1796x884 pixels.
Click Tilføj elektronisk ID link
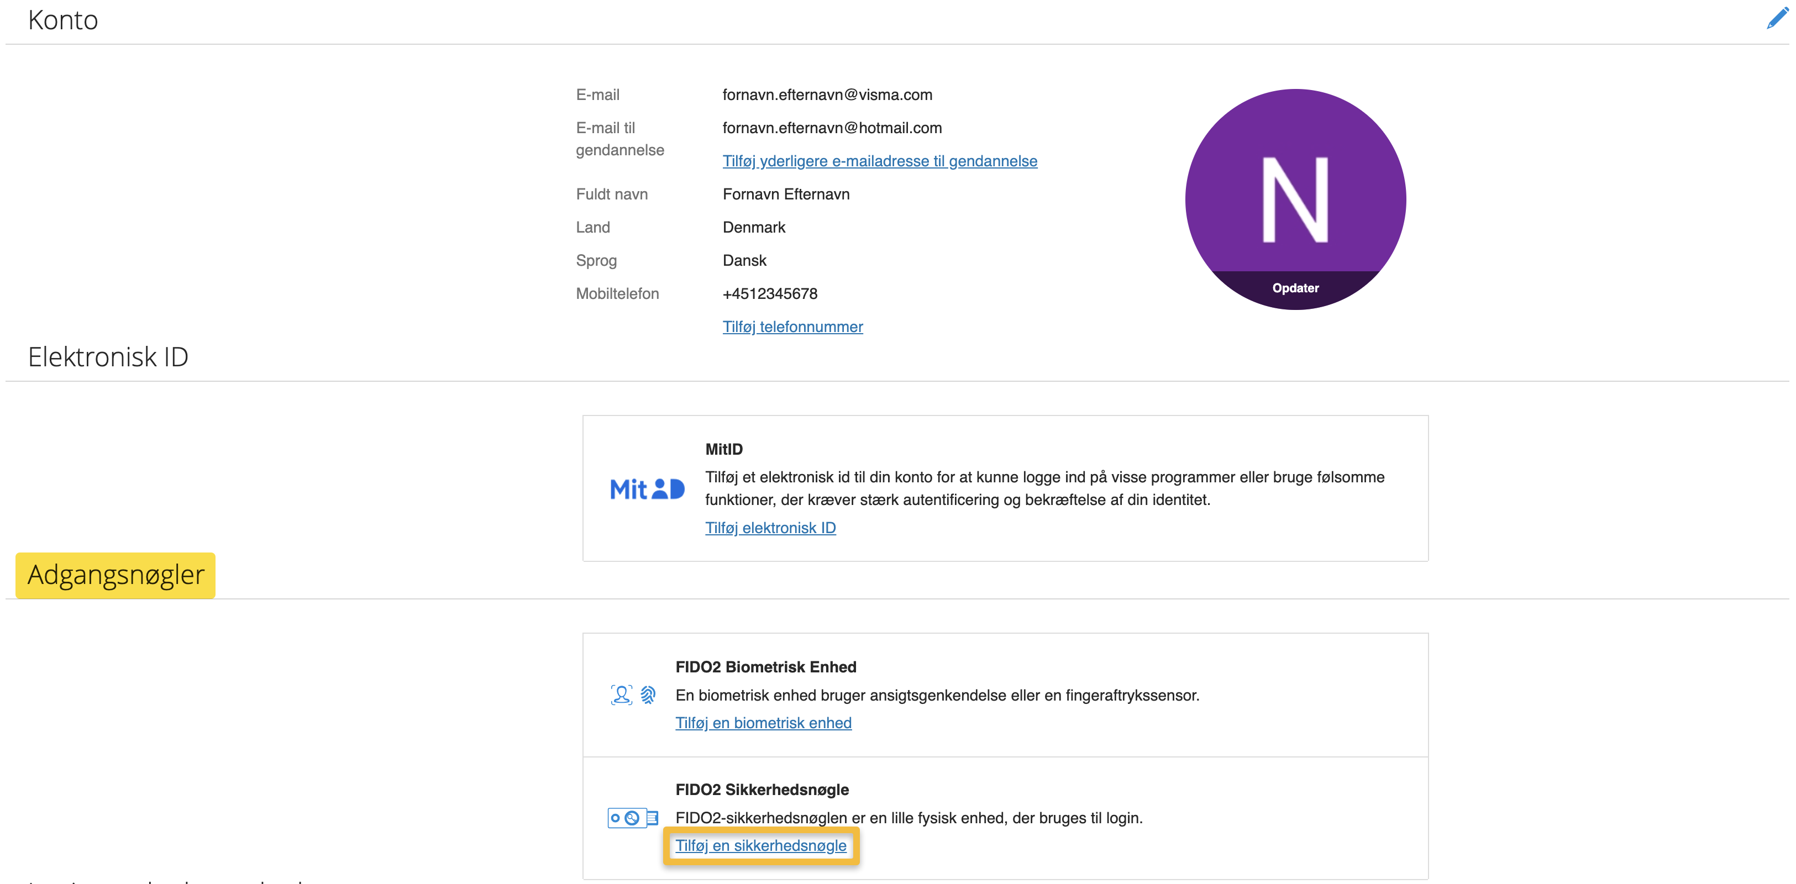(770, 528)
